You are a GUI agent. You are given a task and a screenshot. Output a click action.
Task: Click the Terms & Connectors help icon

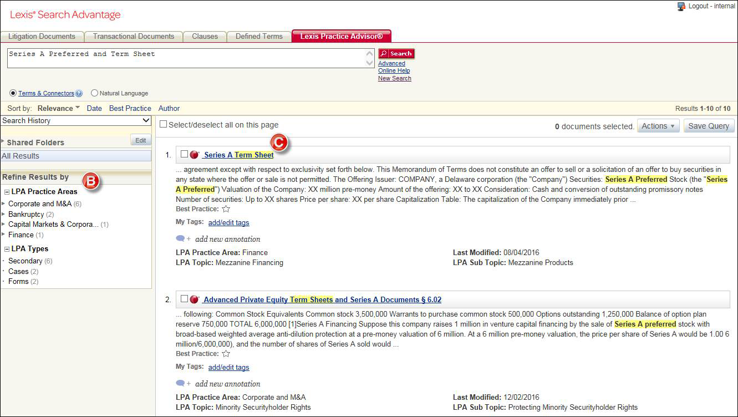[79, 94]
